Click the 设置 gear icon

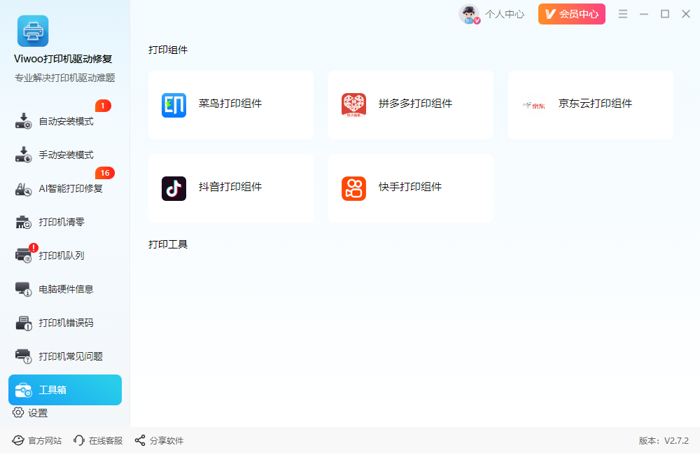click(x=18, y=412)
